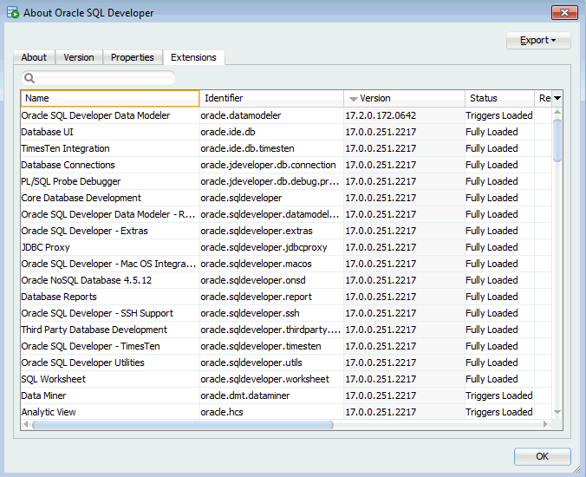Viewport: 586px width, 477px height.
Task: Select the Oracle SQL Developer Utilities row
Action: pyautogui.click(x=286, y=363)
